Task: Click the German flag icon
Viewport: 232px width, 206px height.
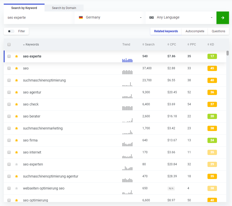Action: click(81, 17)
